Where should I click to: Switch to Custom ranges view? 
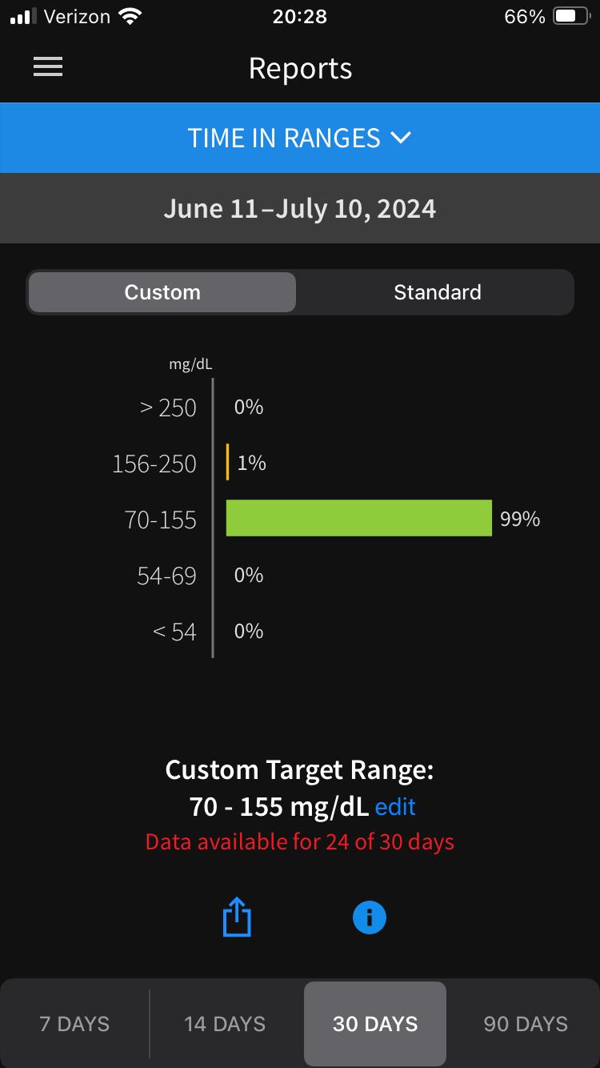(x=162, y=292)
